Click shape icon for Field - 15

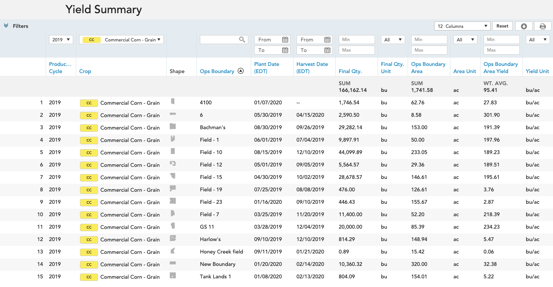pos(173,176)
